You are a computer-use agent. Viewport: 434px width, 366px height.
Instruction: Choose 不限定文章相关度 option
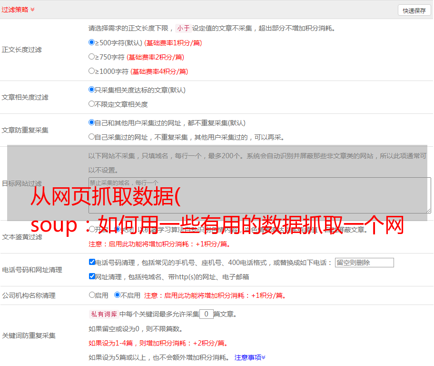pyautogui.click(x=92, y=104)
